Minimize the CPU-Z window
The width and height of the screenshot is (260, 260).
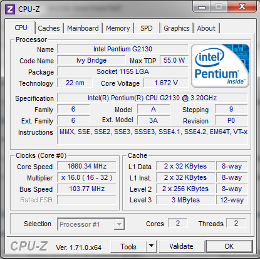pyautogui.click(x=202, y=7)
